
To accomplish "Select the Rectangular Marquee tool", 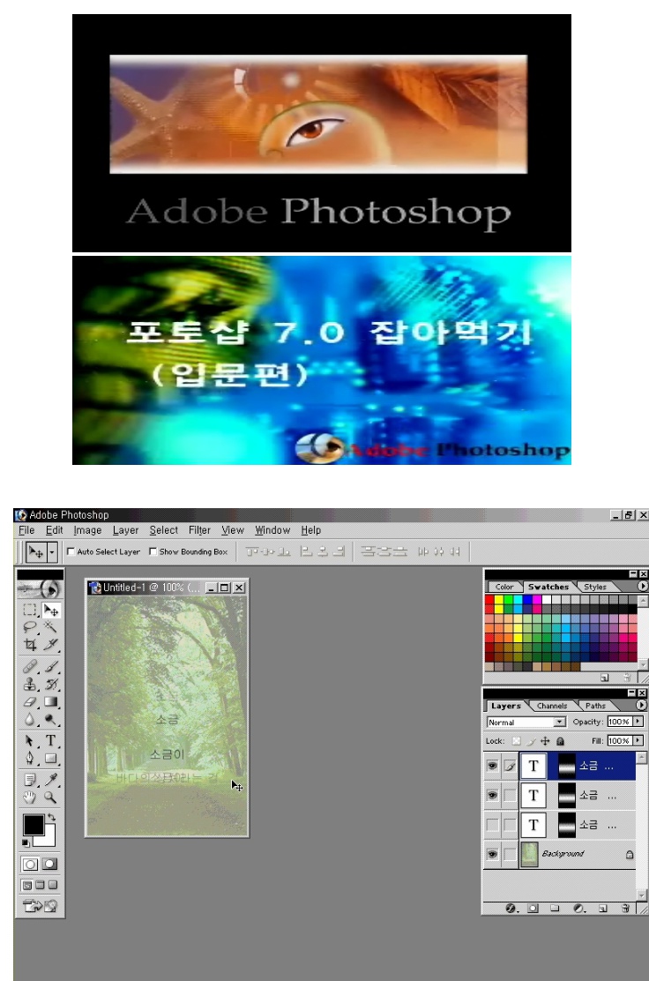I will pos(30,610).
